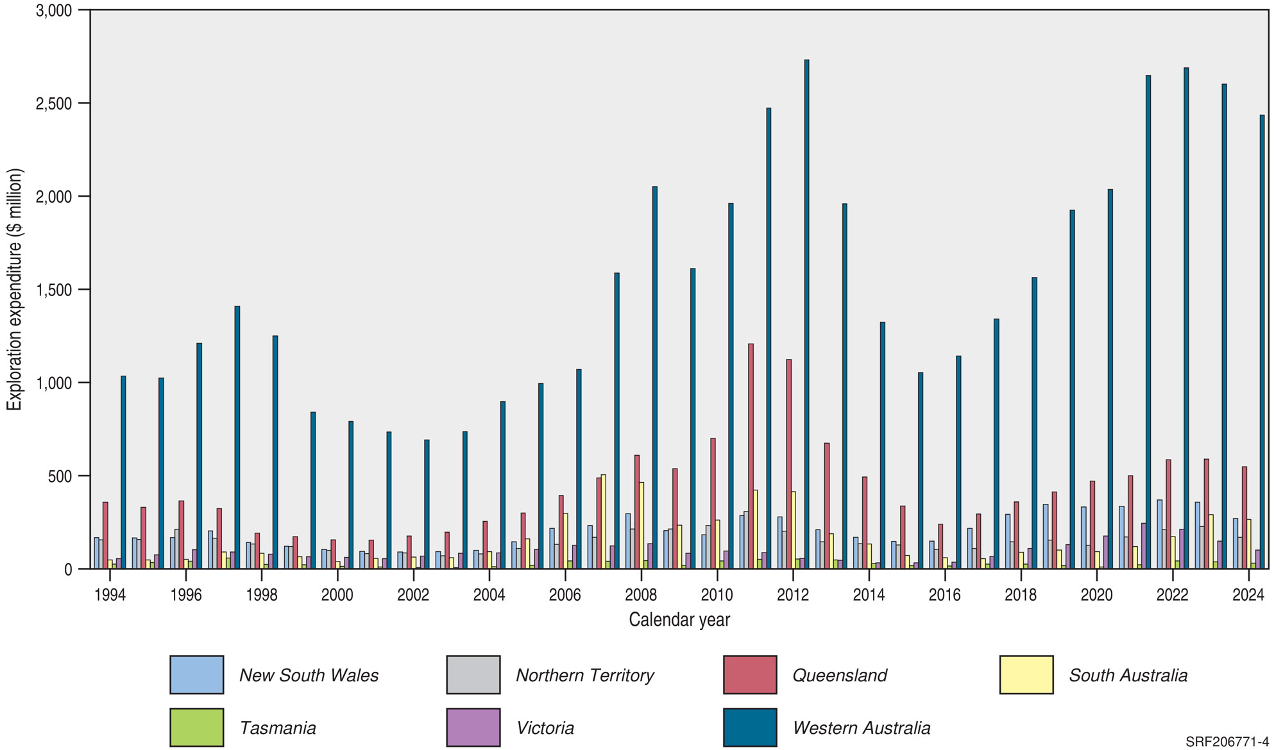Click the tallest Western Australia bar in 2012
1283x750 pixels.
[x=806, y=314]
